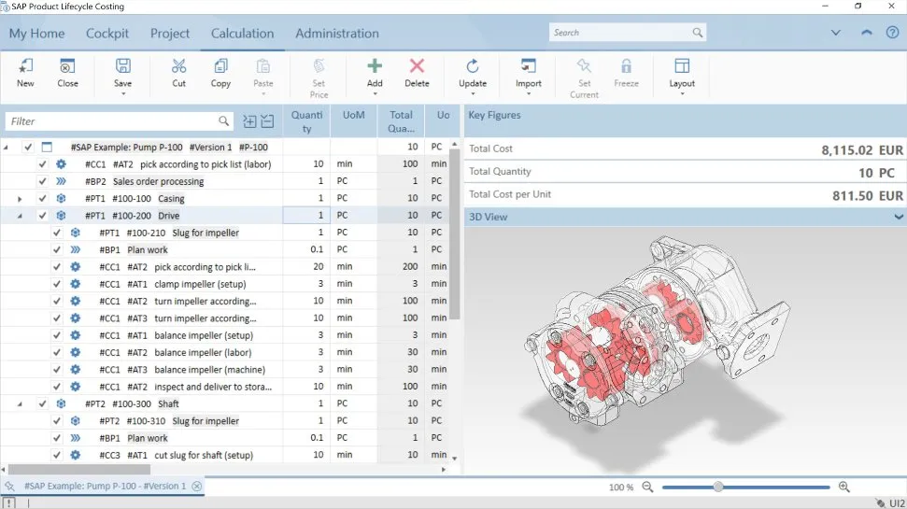Click the New calculation icon
The width and height of the screenshot is (907, 509).
(x=25, y=66)
